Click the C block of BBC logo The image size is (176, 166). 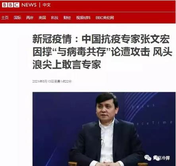click(x=17, y=5)
